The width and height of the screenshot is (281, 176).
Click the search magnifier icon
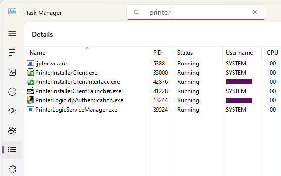point(137,12)
